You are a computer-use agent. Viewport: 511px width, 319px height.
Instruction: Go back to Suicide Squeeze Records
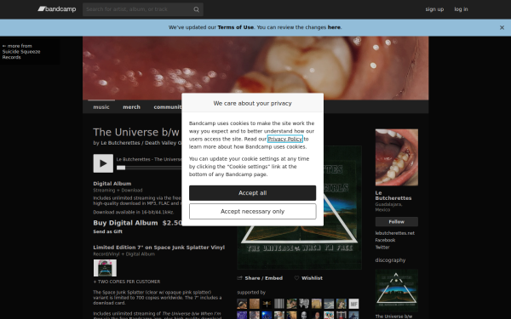tap(21, 51)
